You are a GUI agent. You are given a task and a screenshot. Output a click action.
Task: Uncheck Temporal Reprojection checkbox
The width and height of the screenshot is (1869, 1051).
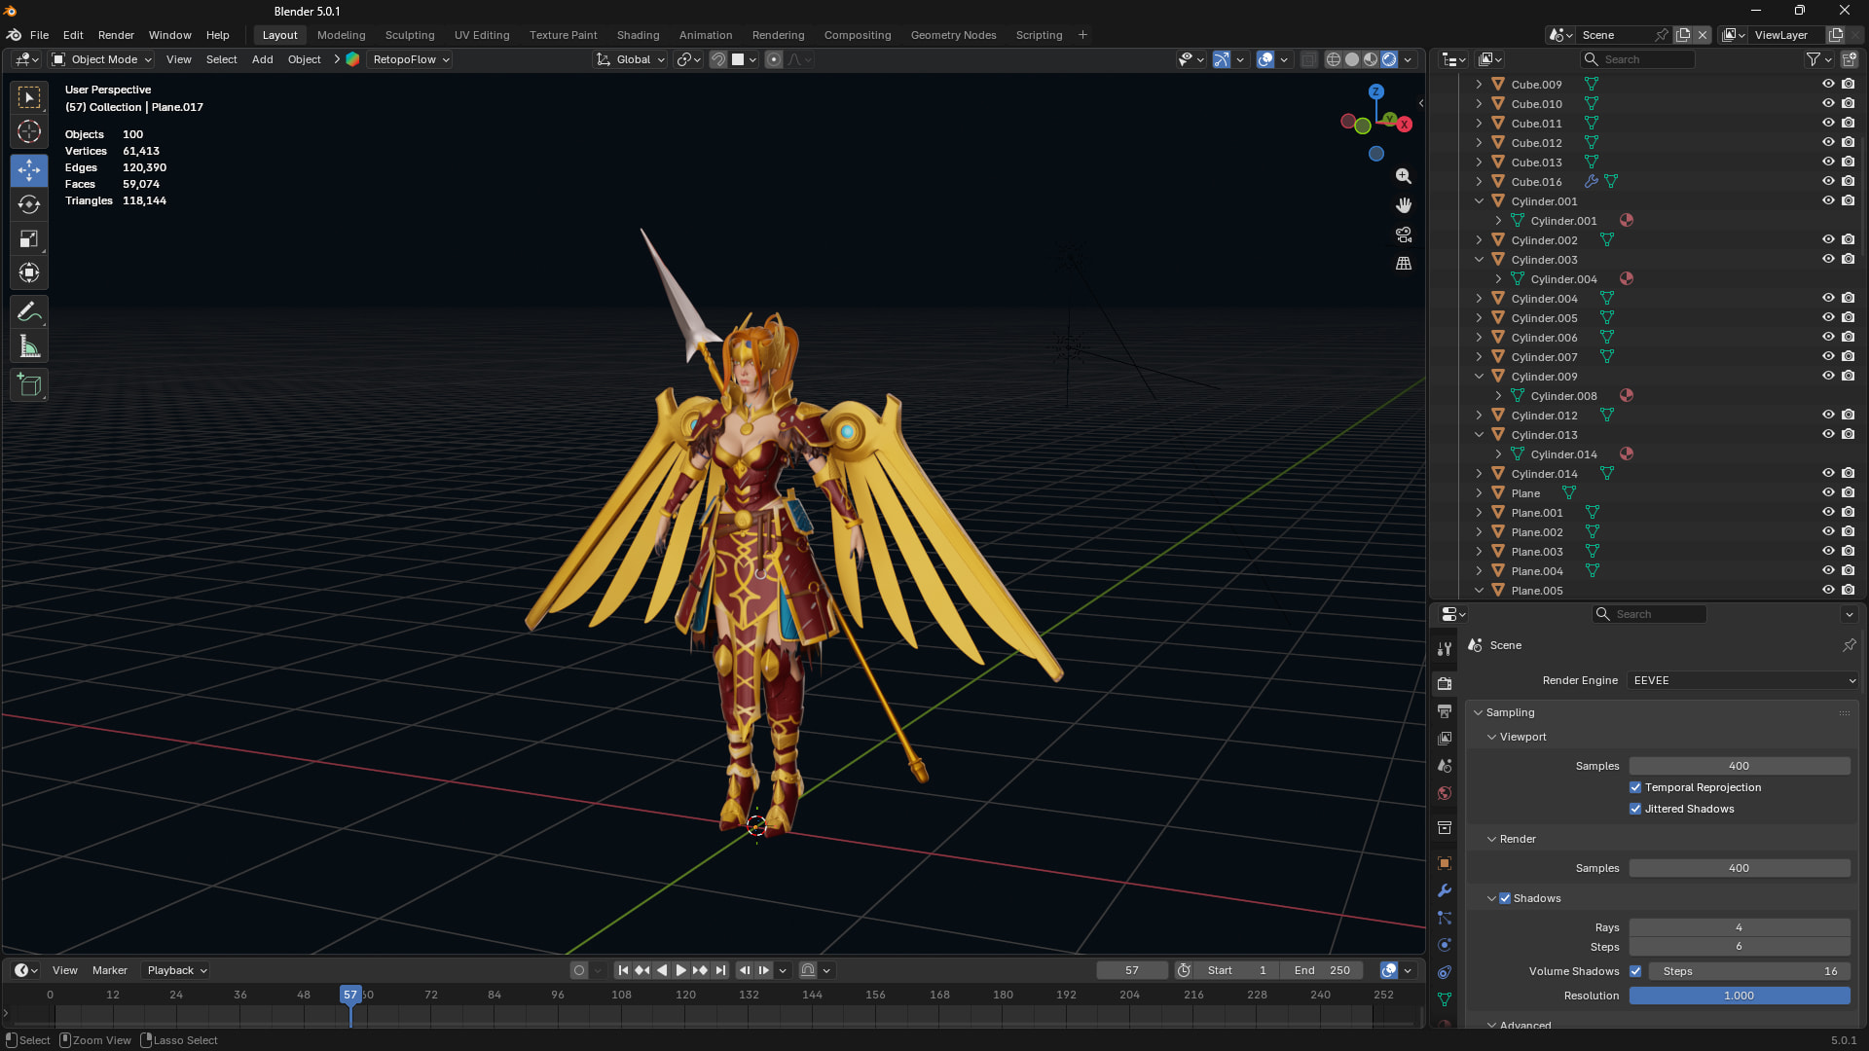(x=1635, y=787)
